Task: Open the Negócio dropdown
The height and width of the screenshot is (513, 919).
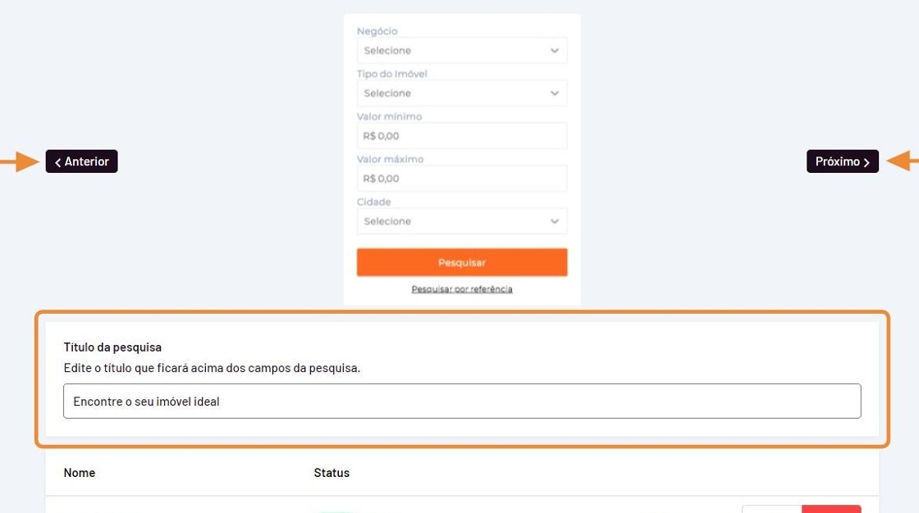Action: tap(461, 51)
